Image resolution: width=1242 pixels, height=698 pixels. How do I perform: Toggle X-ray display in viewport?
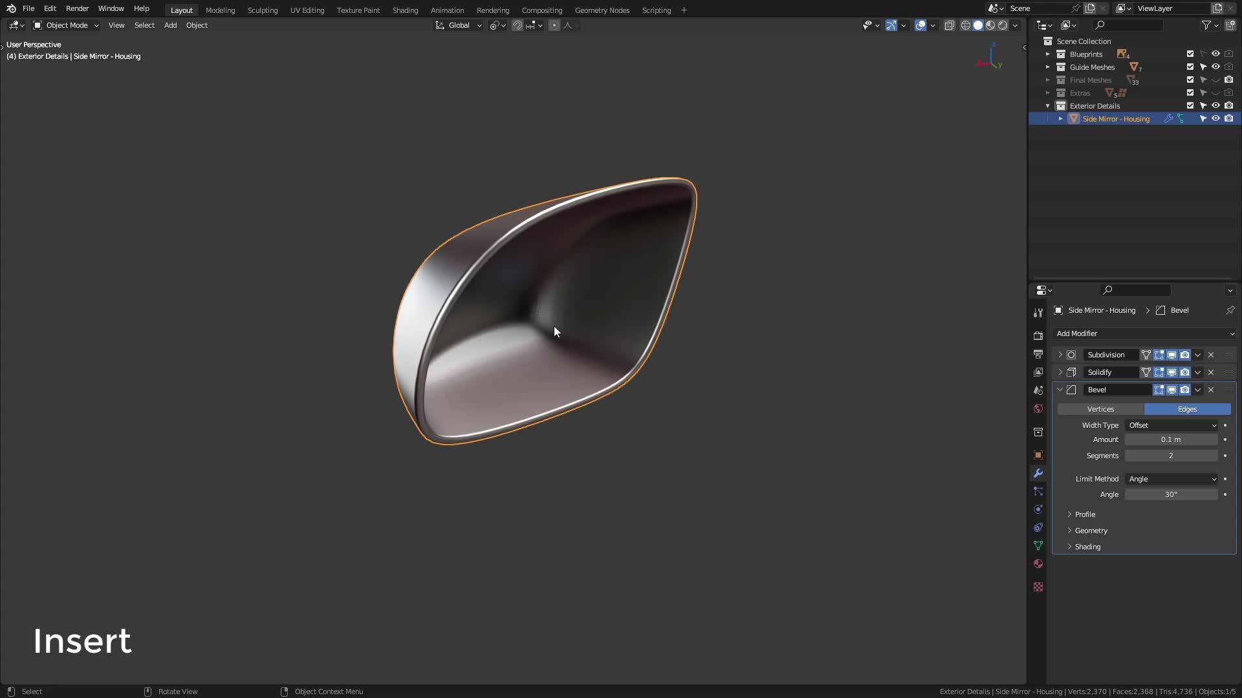[949, 25]
